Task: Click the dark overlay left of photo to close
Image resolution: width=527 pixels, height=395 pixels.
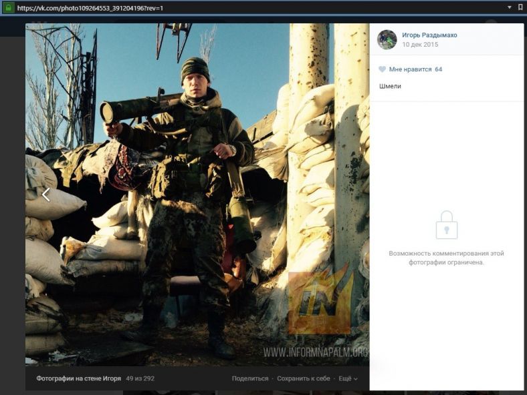Action: click(12, 200)
